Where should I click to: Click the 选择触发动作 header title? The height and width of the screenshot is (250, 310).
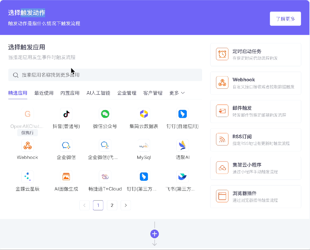[27, 13]
